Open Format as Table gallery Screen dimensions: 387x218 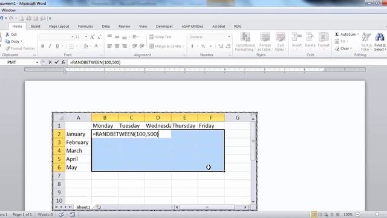[x=265, y=42]
